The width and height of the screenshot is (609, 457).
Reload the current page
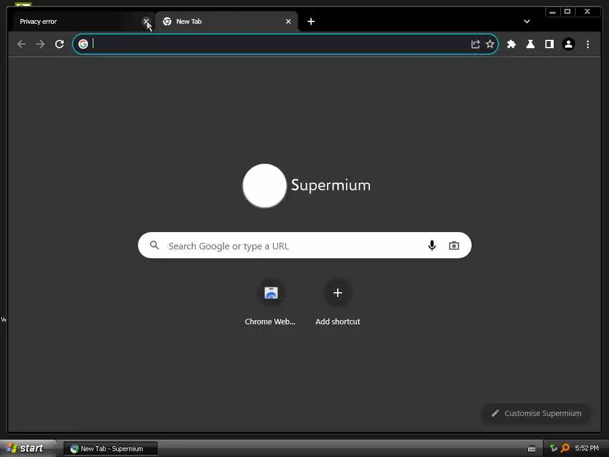(59, 44)
